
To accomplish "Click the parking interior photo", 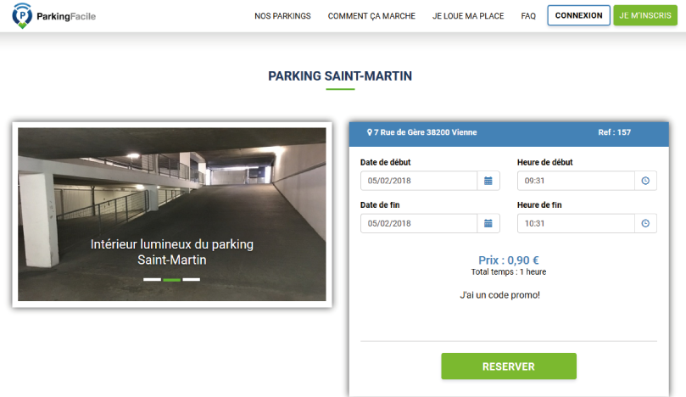I will (171, 214).
